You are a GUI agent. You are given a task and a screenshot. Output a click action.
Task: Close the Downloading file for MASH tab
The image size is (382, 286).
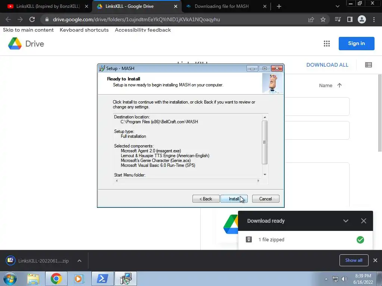[265, 7]
